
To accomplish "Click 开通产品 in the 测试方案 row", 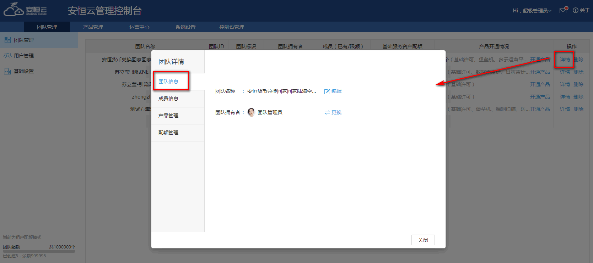I will point(540,109).
